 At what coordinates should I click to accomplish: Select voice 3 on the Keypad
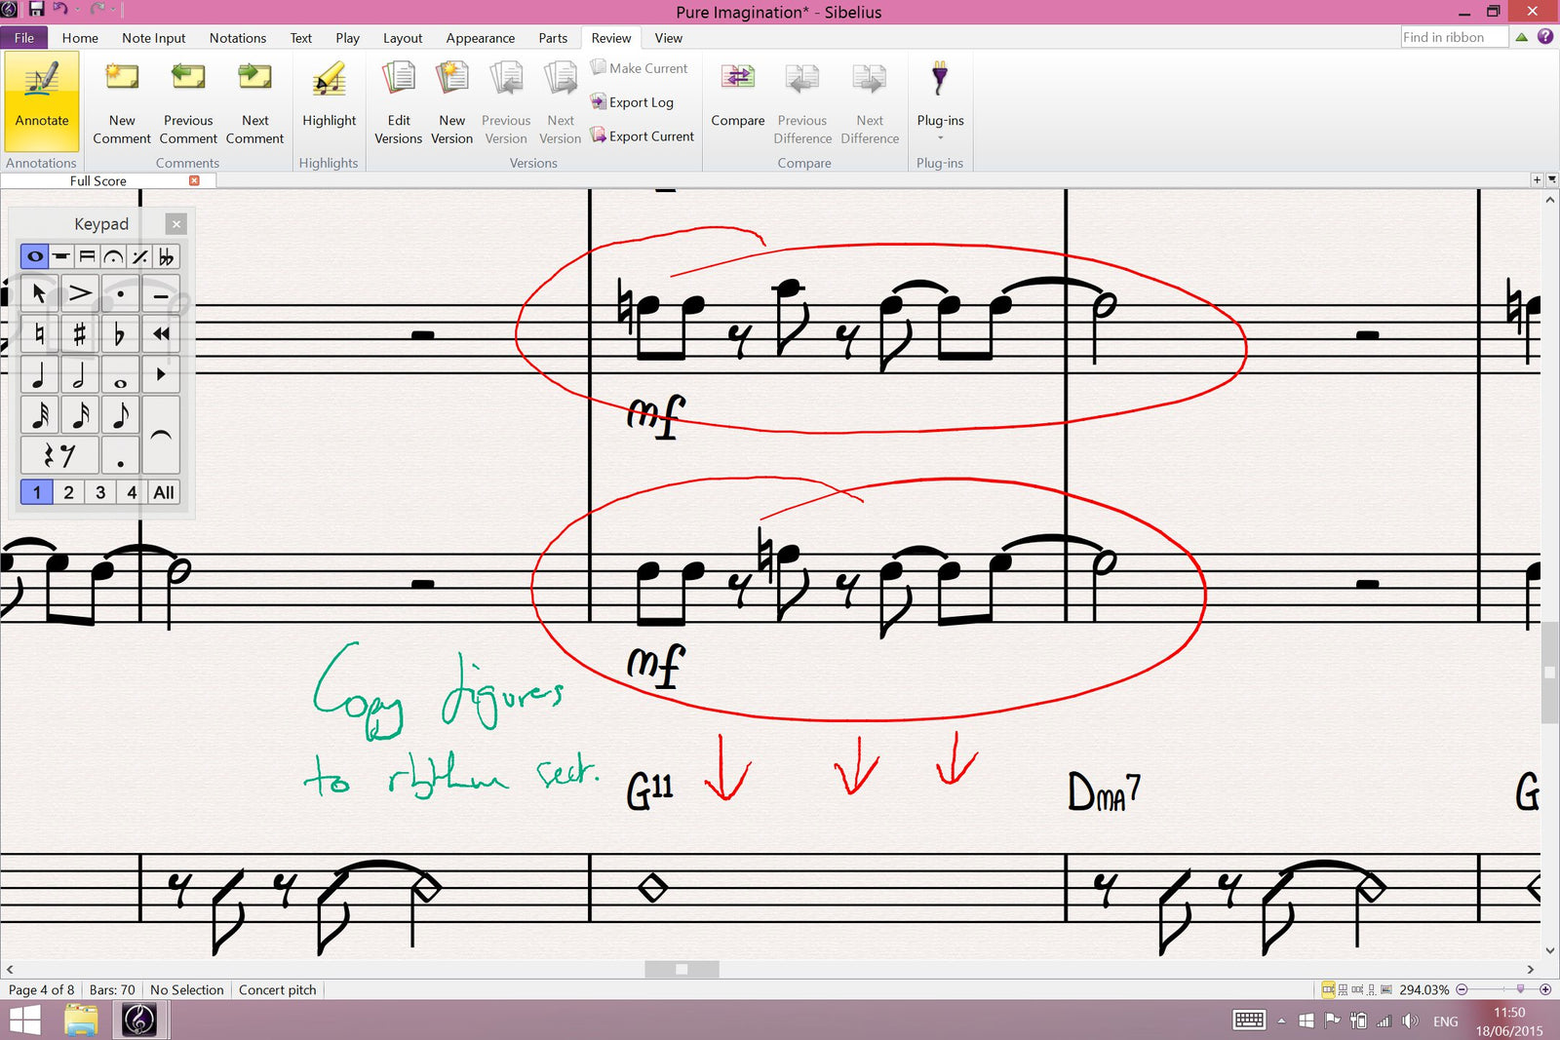[100, 492]
